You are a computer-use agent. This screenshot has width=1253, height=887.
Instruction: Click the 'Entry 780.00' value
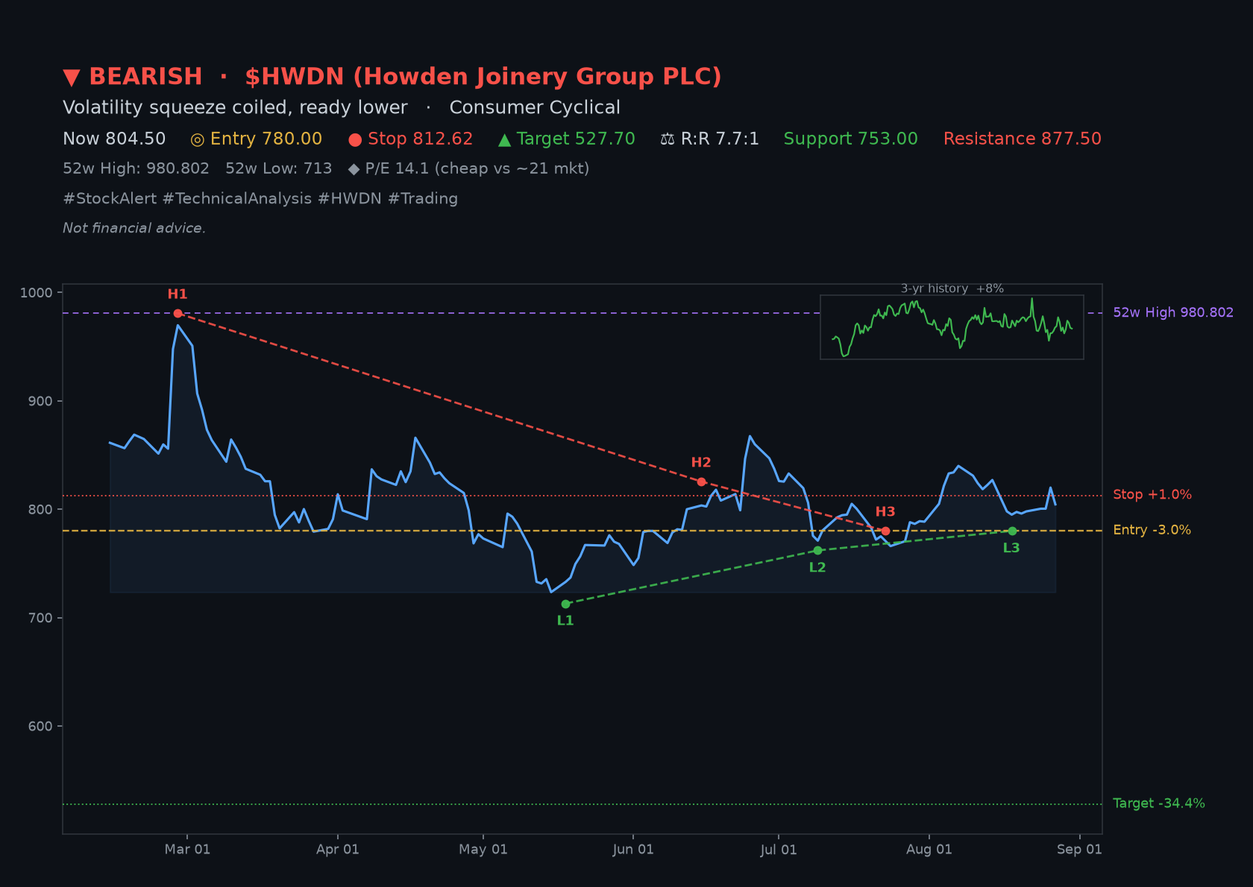266,139
